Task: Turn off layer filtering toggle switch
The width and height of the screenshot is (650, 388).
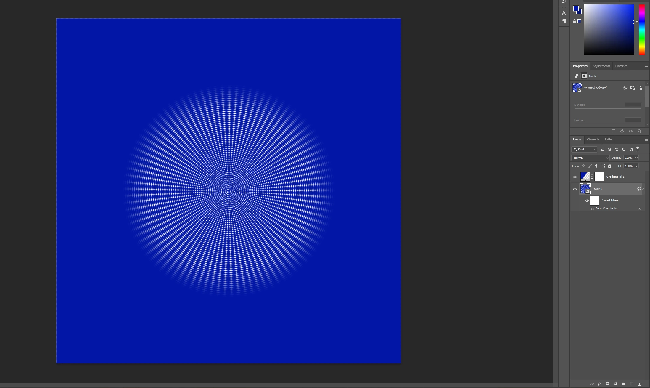Action: pos(638,149)
